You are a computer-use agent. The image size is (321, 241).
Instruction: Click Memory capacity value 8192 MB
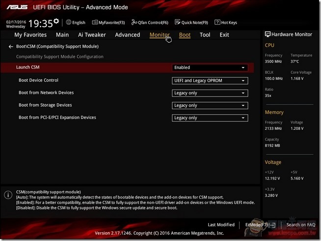click(x=272, y=146)
